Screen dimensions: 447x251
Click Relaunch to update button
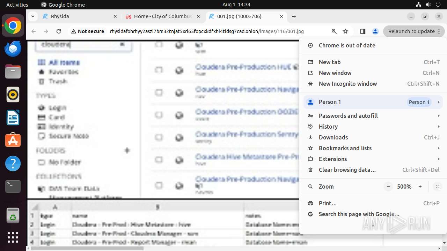pos(414,31)
